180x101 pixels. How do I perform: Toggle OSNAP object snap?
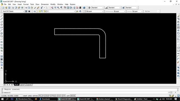click(47, 96)
